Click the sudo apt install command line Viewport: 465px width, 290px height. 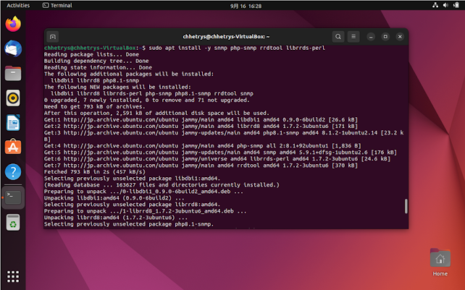(x=185, y=48)
